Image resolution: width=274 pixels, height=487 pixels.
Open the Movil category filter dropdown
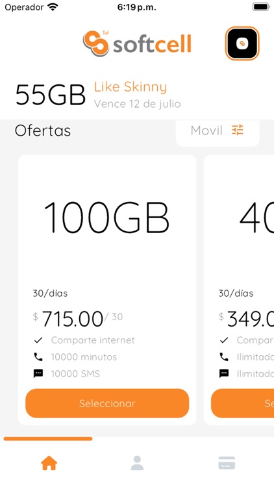point(218,131)
